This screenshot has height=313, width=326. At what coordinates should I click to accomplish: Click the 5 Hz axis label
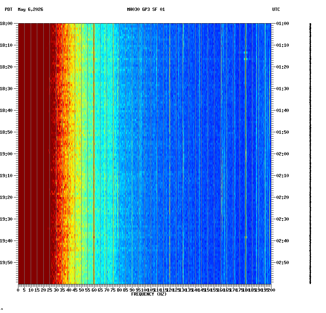[24, 290]
